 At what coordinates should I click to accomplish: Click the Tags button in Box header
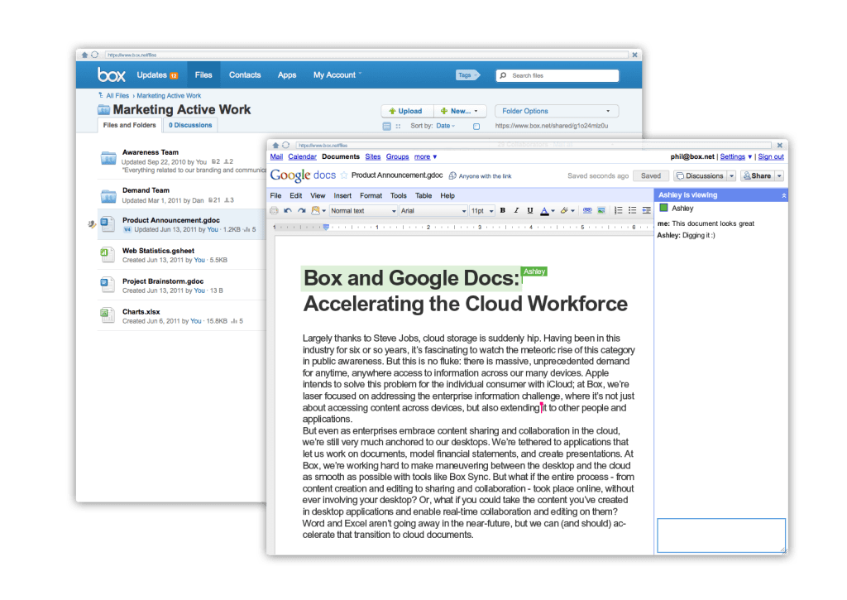click(468, 75)
